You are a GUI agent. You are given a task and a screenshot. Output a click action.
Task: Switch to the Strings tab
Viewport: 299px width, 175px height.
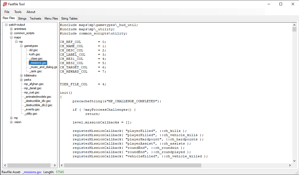[x=22, y=19]
